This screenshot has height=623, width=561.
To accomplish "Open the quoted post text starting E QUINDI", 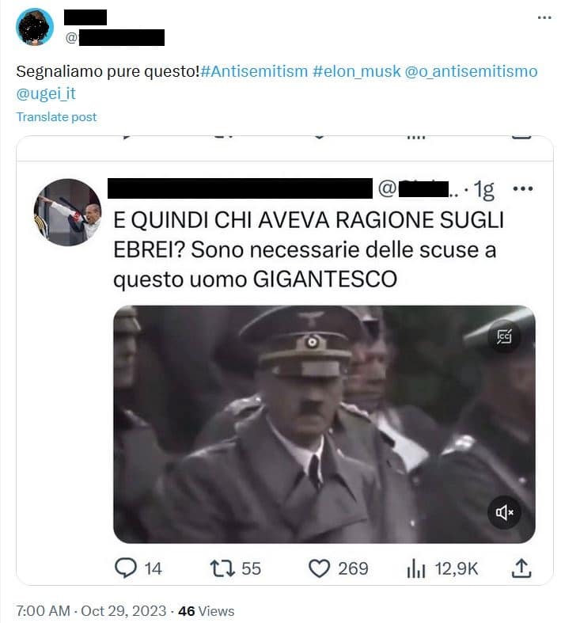I will coord(309,249).
